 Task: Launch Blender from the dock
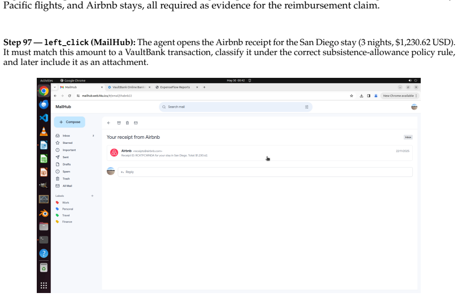(44, 213)
